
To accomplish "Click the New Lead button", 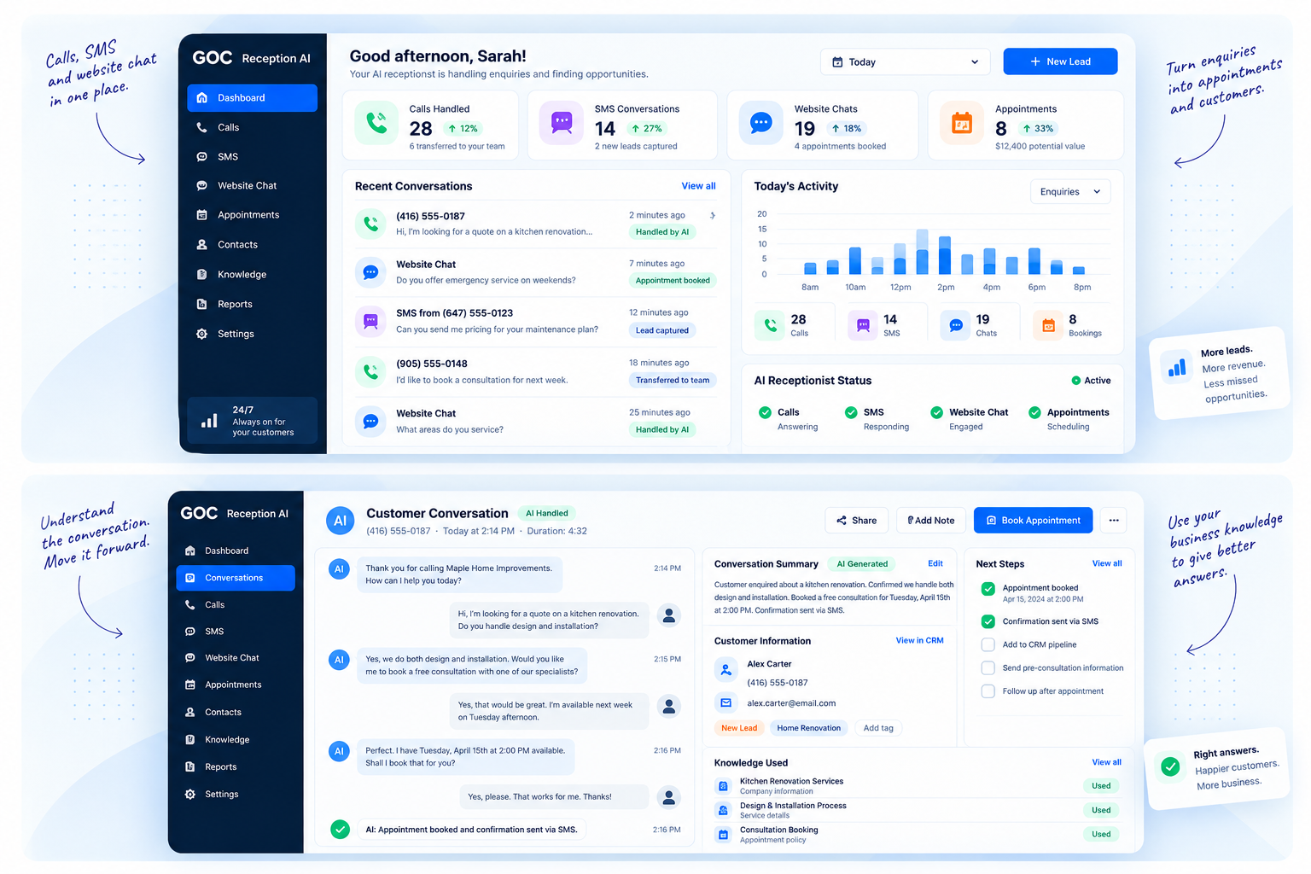I will pos(1060,61).
